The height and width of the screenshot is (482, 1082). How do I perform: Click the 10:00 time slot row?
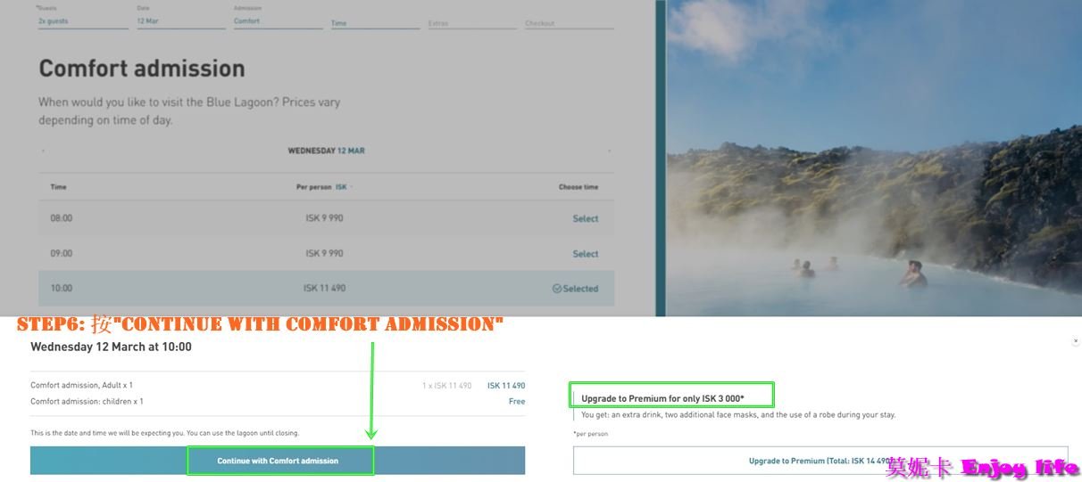click(x=326, y=289)
